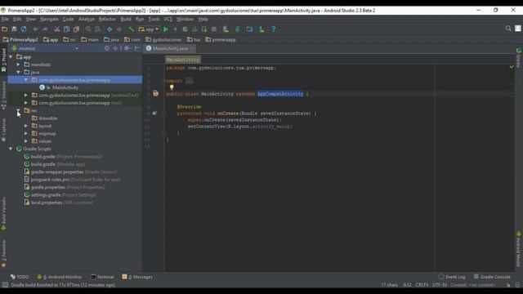
Task: Click gydsoluciones breadcrumb in navigation bar
Action: click(163, 40)
